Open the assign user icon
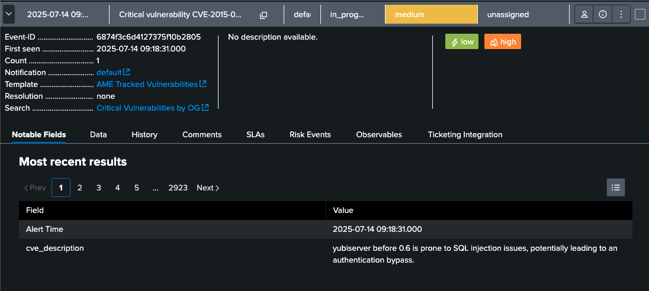 (x=584, y=14)
